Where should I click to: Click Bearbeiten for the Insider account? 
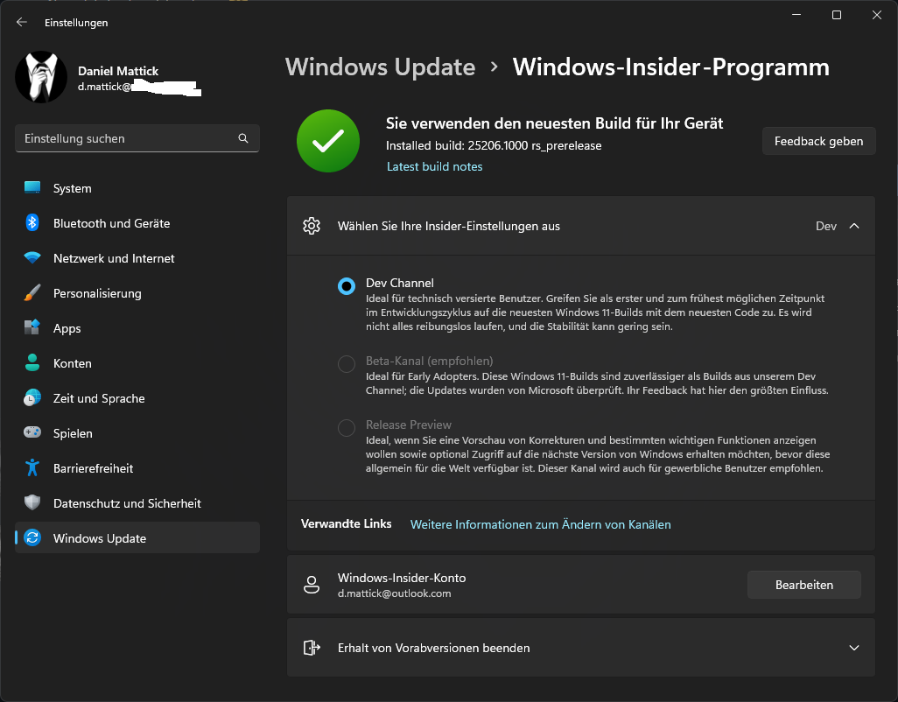[x=804, y=585]
